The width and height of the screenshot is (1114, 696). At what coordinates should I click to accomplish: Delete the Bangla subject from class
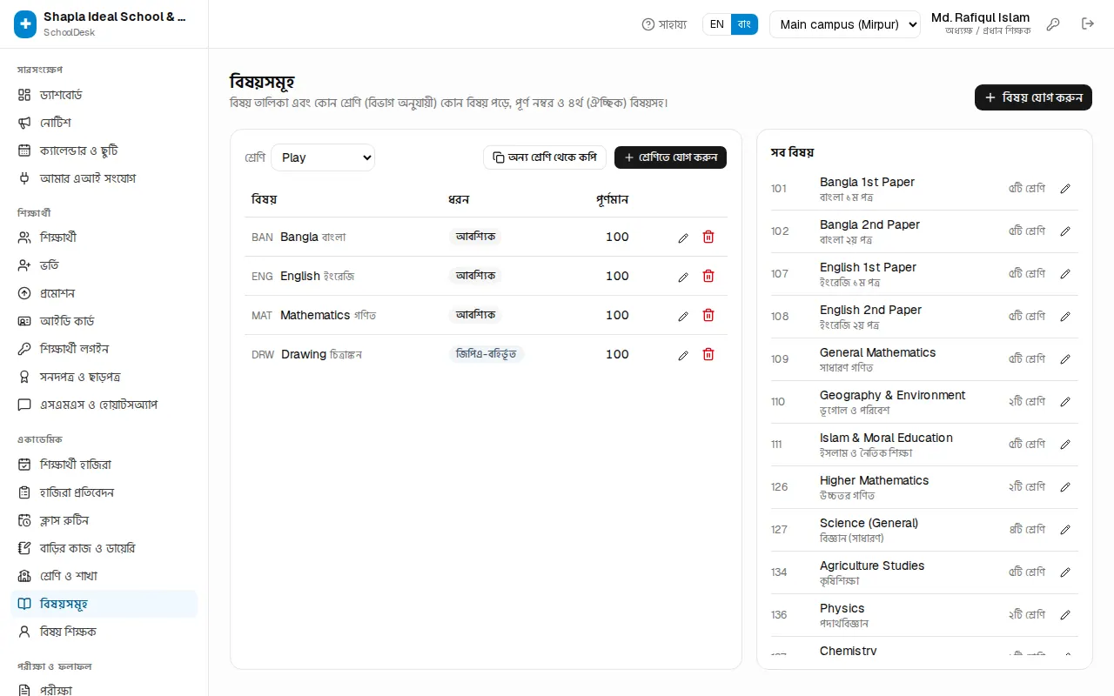click(708, 237)
